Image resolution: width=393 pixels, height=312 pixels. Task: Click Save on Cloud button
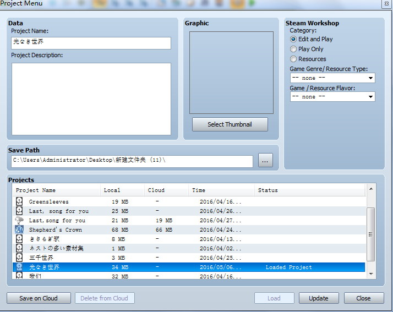tap(39, 298)
